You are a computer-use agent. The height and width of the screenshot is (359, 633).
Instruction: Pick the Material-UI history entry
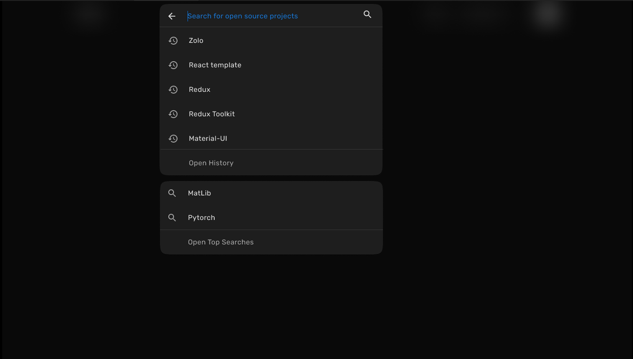tap(271, 138)
